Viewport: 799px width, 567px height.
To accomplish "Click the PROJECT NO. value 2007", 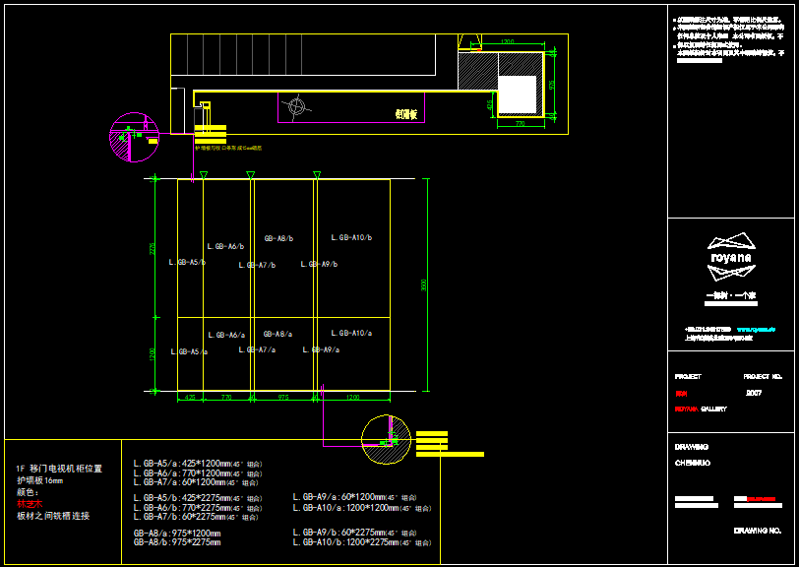I will pos(754,393).
